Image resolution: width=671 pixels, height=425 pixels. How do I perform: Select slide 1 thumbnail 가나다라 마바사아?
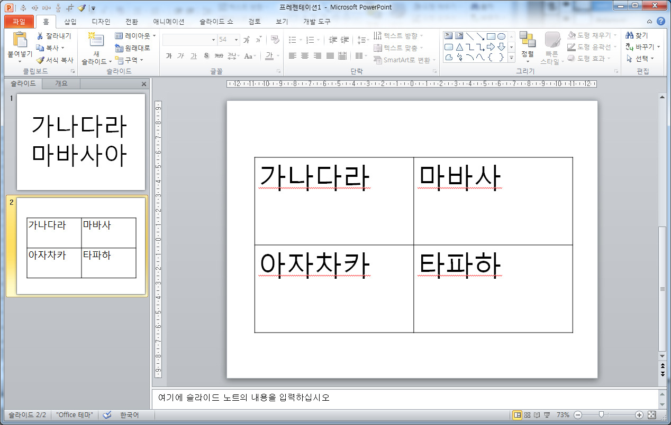(81, 142)
